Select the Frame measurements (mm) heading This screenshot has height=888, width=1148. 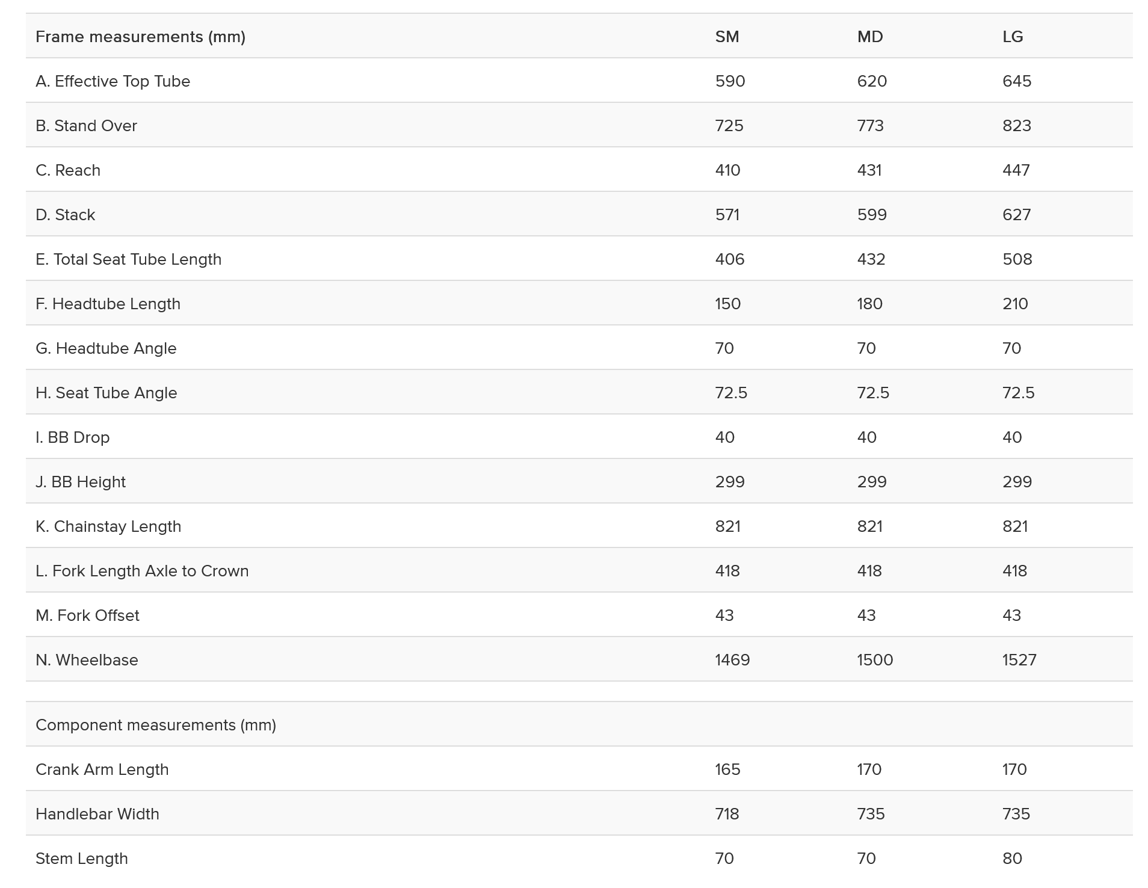tap(140, 37)
